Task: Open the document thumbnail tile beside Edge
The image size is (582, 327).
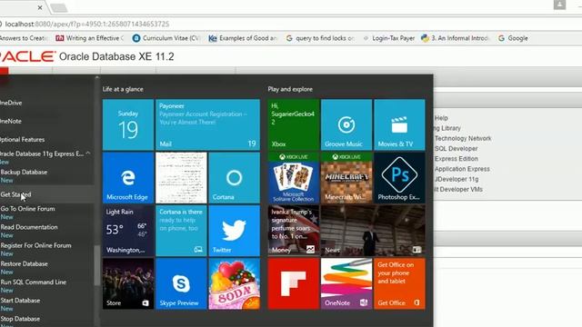Action: coord(181,178)
